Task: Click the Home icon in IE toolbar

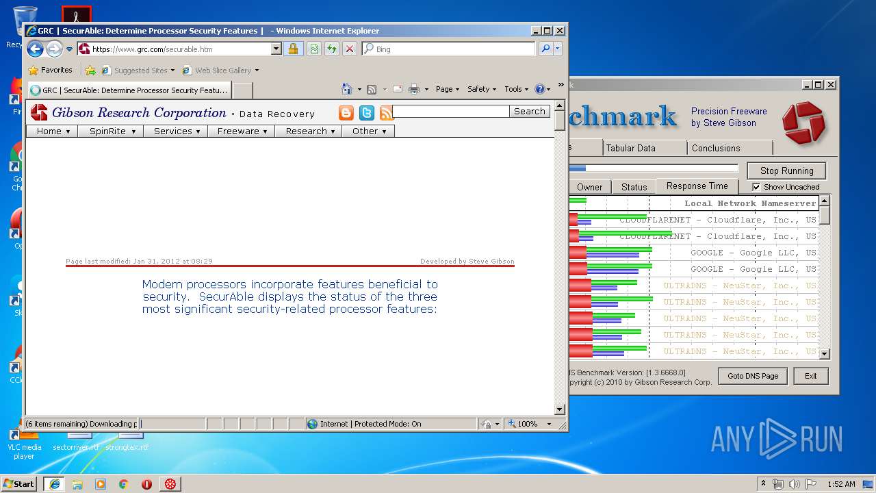Action: pyautogui.click(x=347, y=89)
